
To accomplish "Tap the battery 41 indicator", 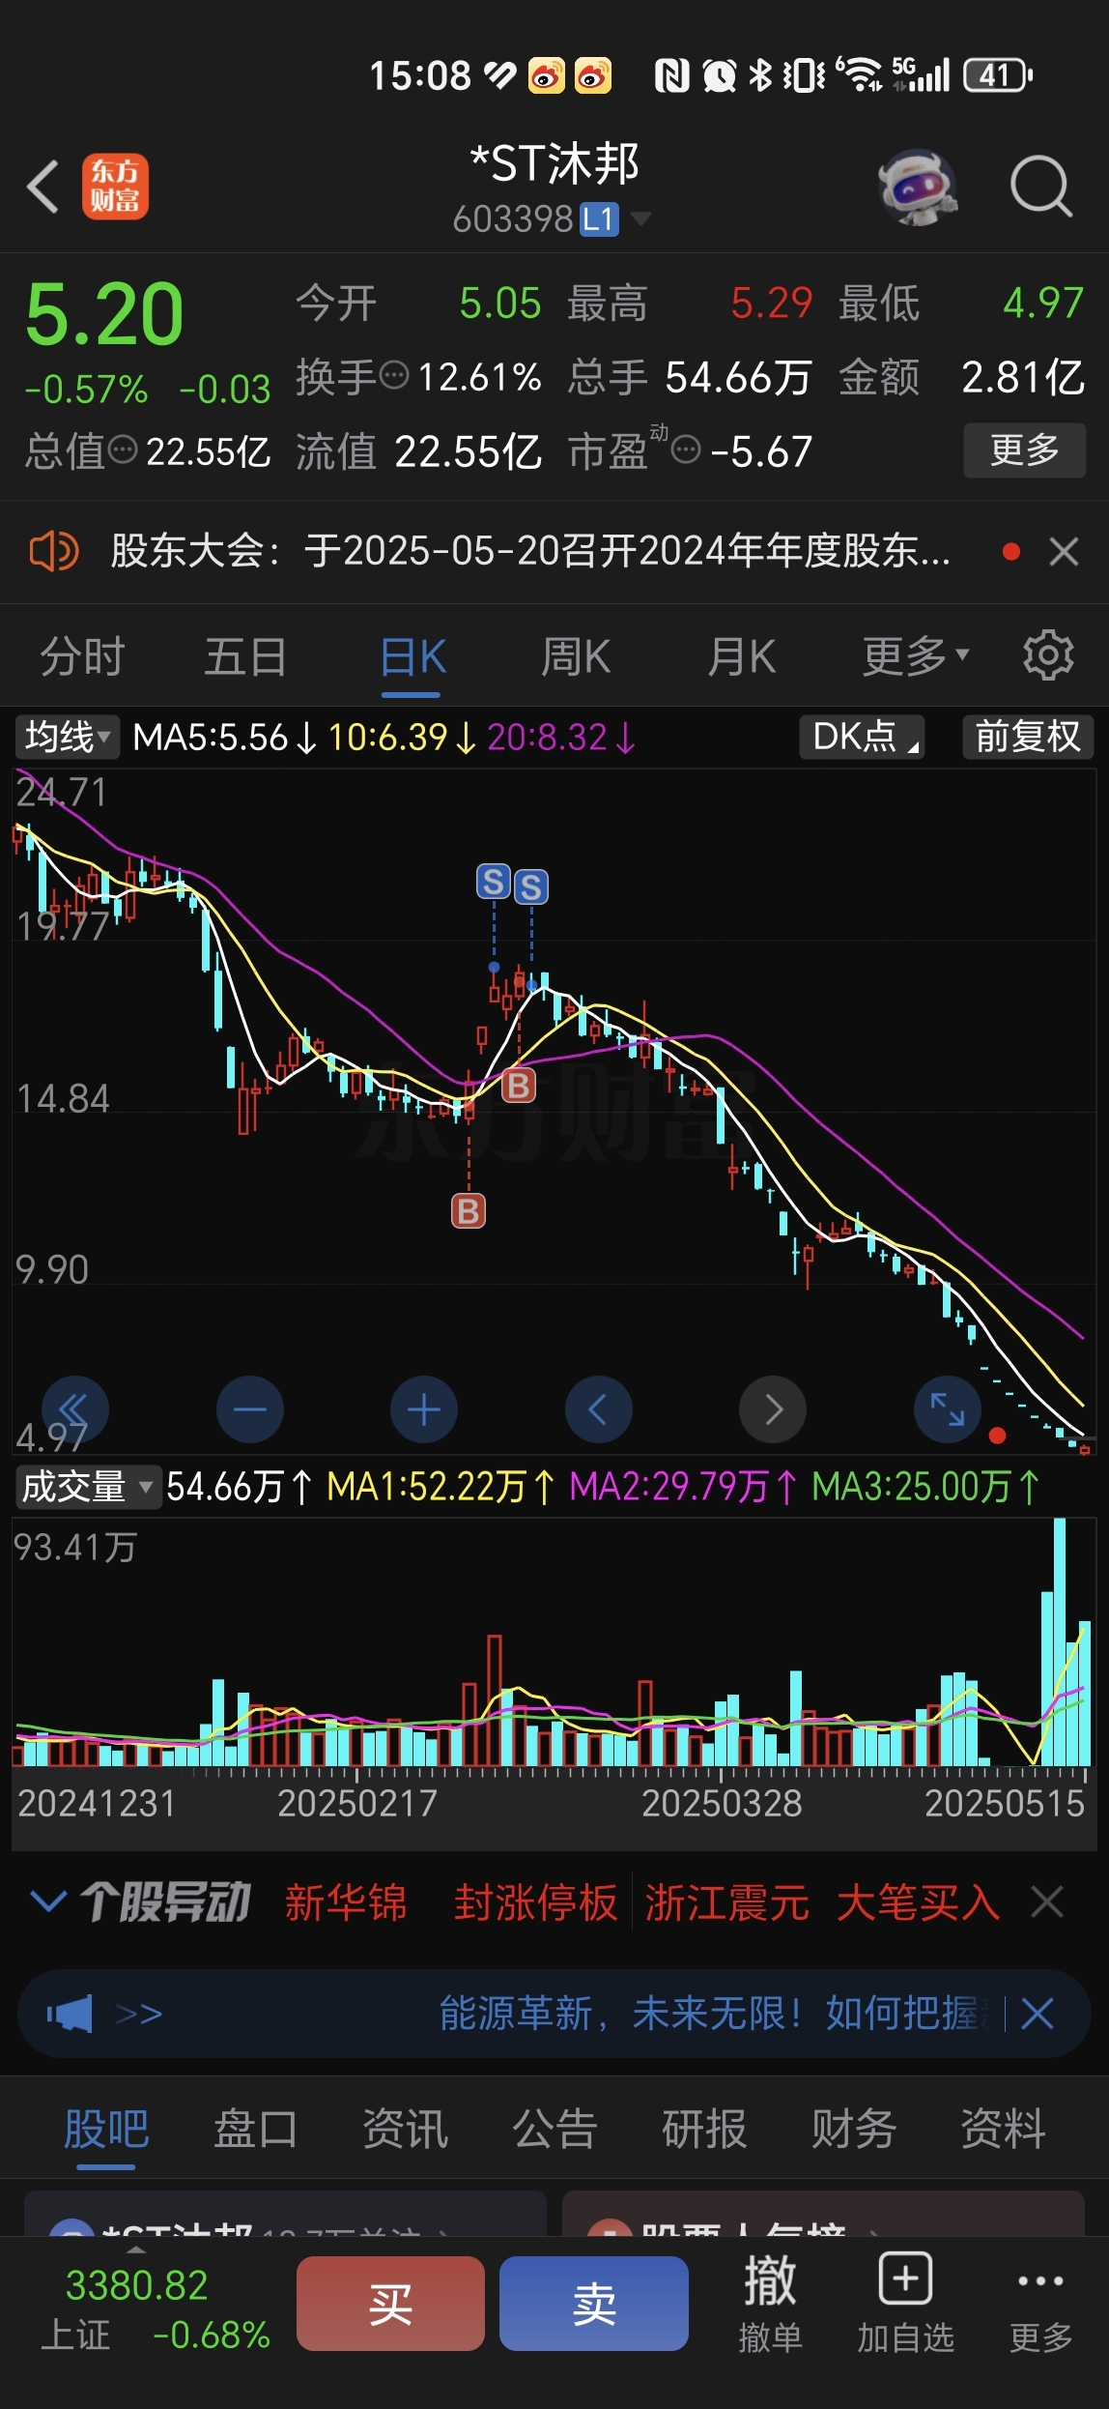I will click(x=998, y=74).
